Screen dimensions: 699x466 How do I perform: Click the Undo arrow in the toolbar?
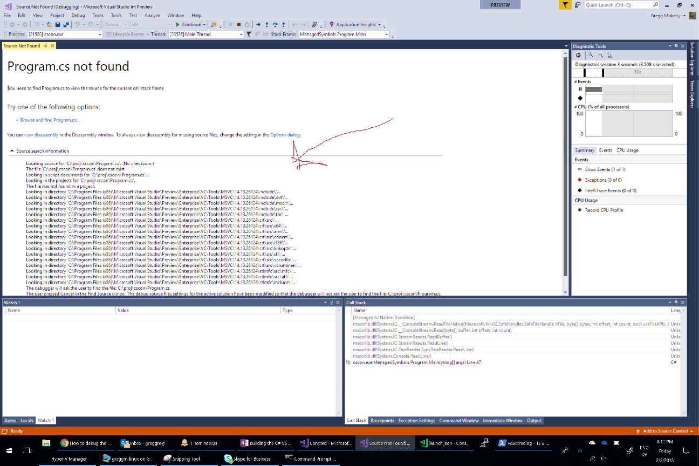tap(78, 24)
